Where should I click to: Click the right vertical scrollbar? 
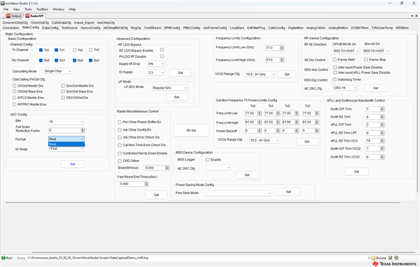[417, 113]
